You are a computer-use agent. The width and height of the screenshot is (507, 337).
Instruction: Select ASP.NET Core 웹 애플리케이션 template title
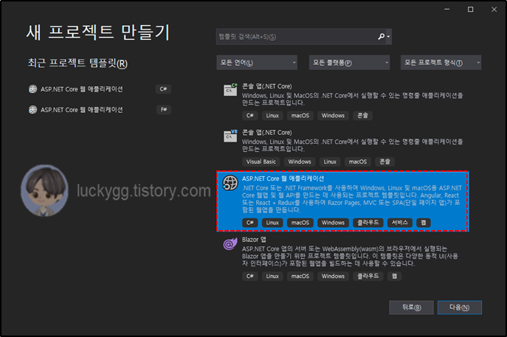(x=283, y=178)
